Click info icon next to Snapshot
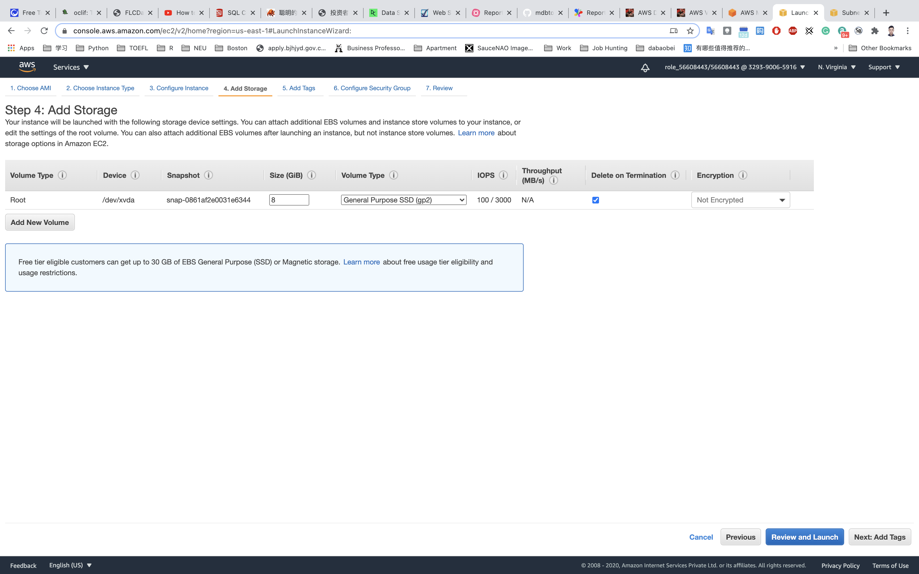919x574 pixels. pos(208,175)
